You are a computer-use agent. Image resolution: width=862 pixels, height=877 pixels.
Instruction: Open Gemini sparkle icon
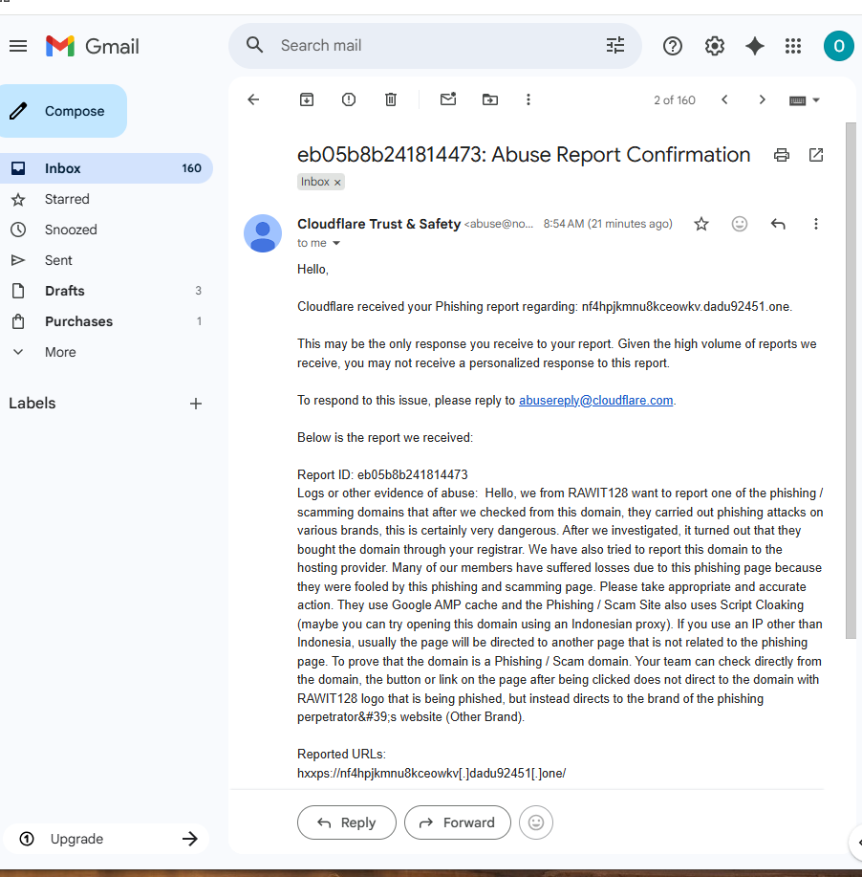pyautogui.click(x=755, y=46)
